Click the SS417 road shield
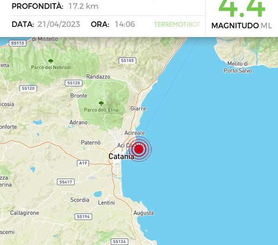 tap(66, 182)
